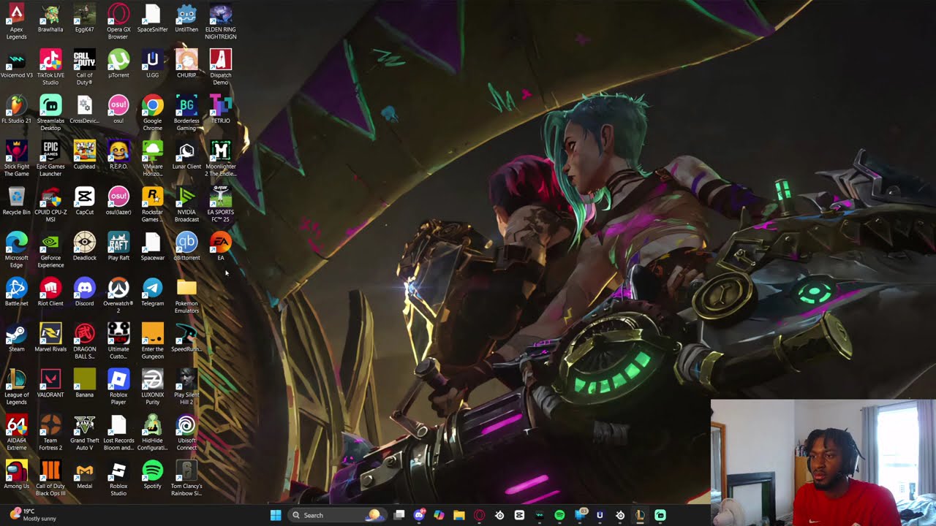Open the R.E.P.O. desktop shortcut
This screenshot has width=936, height=526.
tap(118, 155)
